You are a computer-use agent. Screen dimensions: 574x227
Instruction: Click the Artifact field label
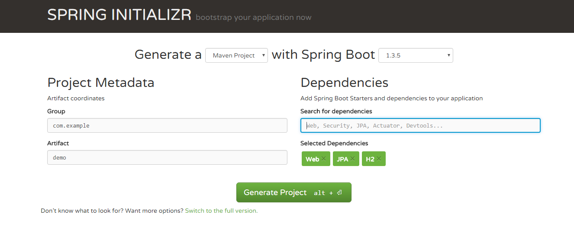pyautogui.click(x=58, y=143)
